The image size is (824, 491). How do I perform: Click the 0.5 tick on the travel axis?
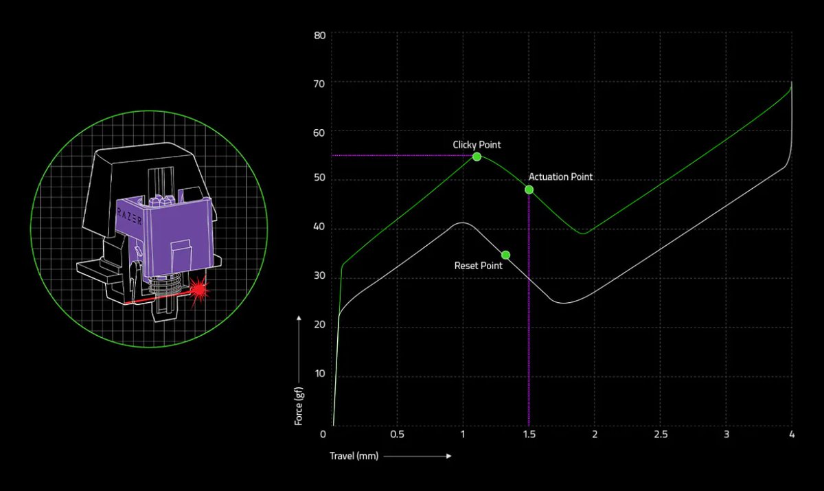[397, 435]
